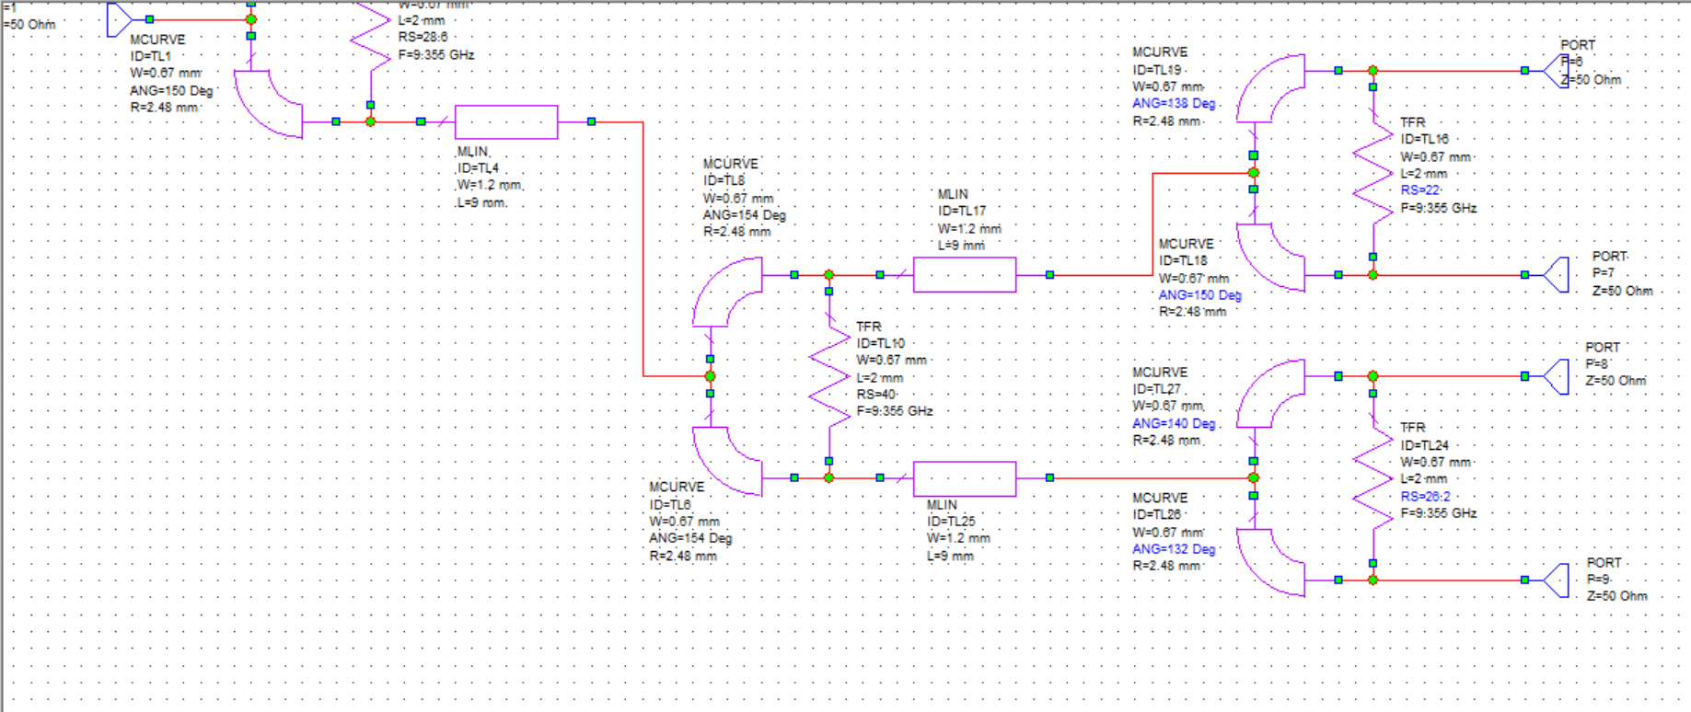Select the MLIN TL25 line rectangle
Image resolution: width=1691 pixels, height=712 pixels.
[965, 478]
